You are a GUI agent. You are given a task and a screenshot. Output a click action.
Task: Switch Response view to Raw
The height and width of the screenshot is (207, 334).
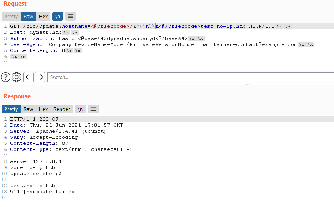coord(28,109)
